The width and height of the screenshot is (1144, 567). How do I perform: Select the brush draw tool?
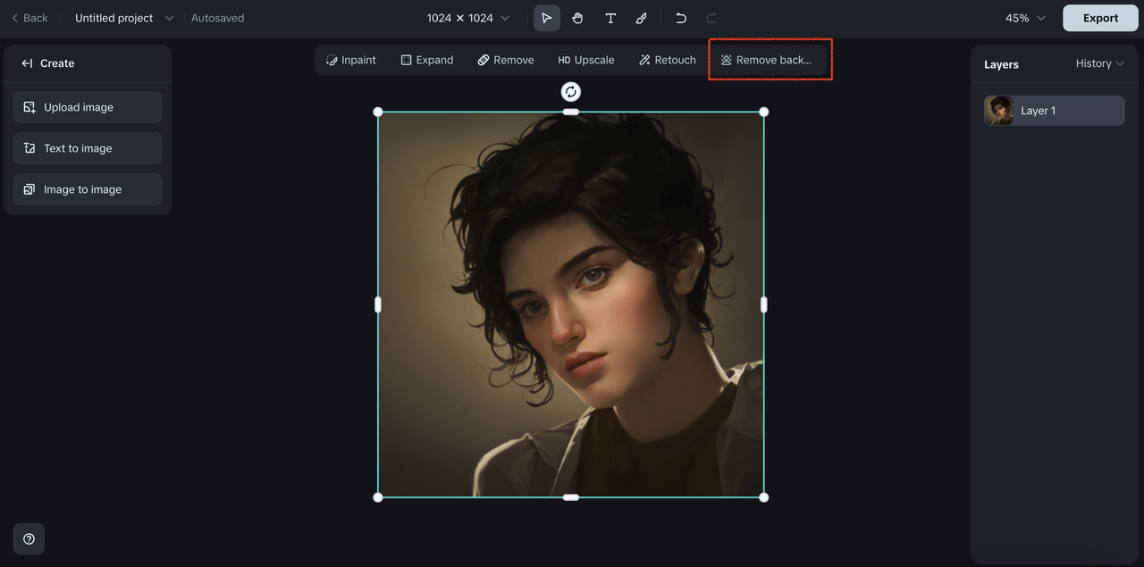pos(641,18)
